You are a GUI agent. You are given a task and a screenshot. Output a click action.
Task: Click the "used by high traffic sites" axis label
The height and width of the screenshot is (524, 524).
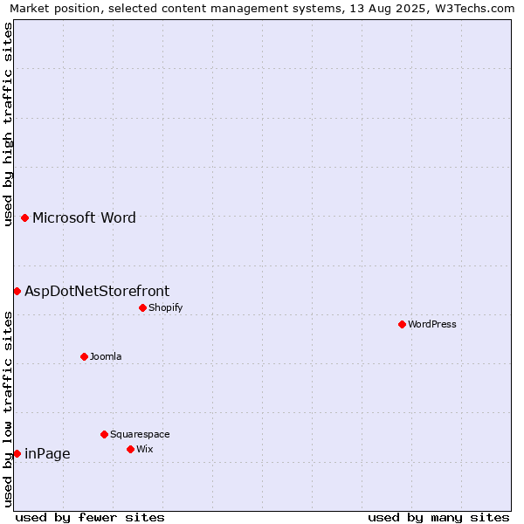[x=7, y=124]
